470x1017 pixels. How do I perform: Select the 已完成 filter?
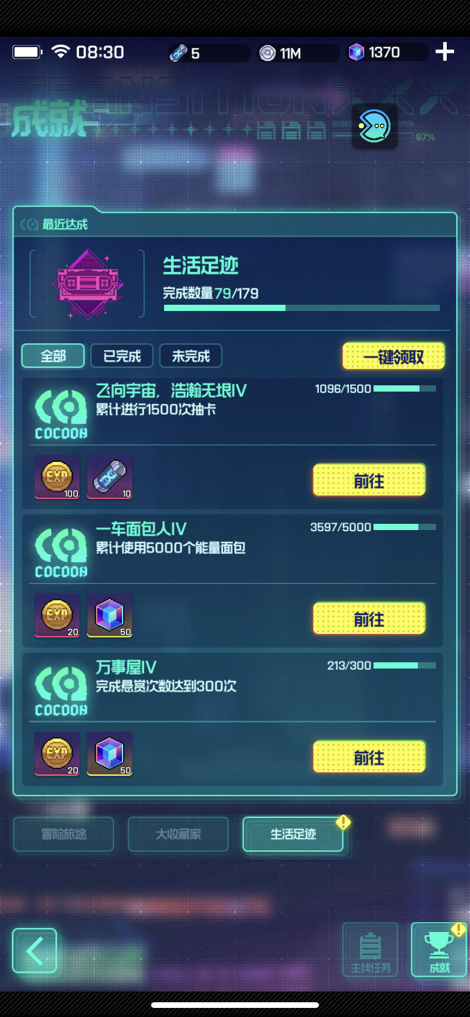pos(122,356)
